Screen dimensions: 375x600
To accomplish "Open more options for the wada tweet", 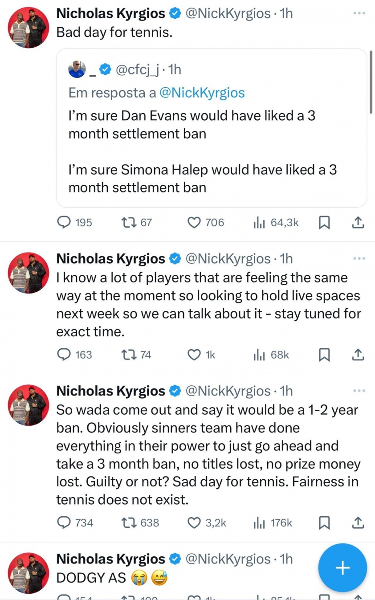I will [x=359, y=391].
